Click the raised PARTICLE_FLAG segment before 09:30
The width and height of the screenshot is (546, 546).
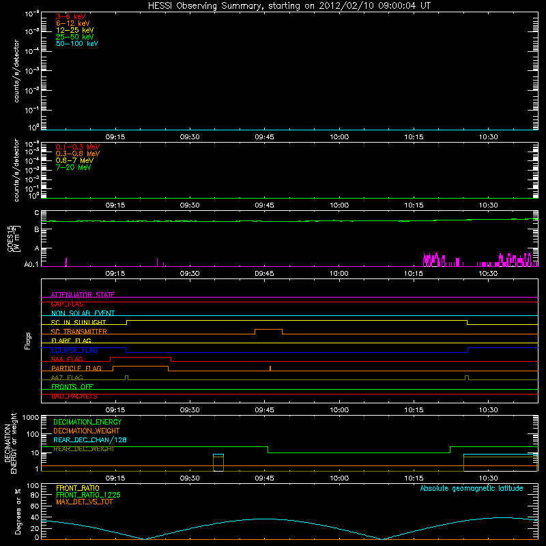141,367
